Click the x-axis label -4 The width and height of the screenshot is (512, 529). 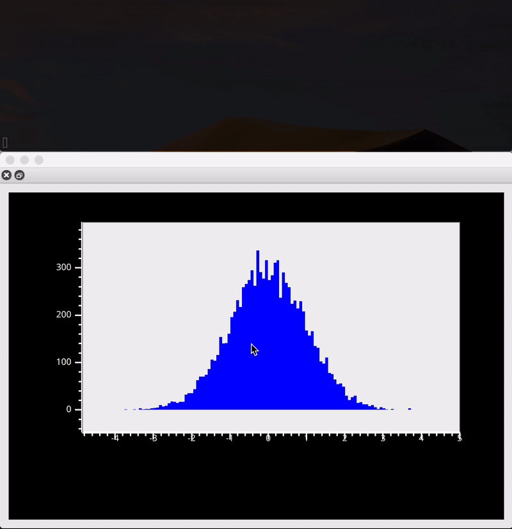[115, 438]
